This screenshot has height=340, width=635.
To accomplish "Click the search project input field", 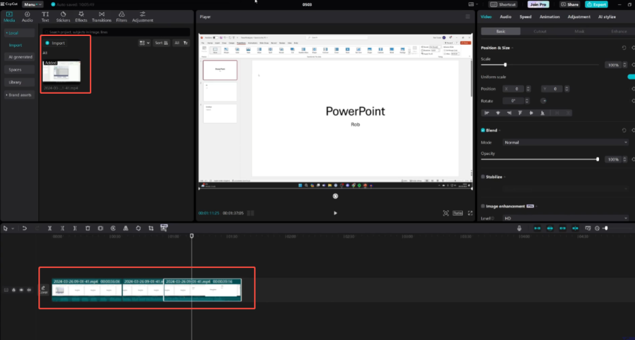I will point(116,32).
